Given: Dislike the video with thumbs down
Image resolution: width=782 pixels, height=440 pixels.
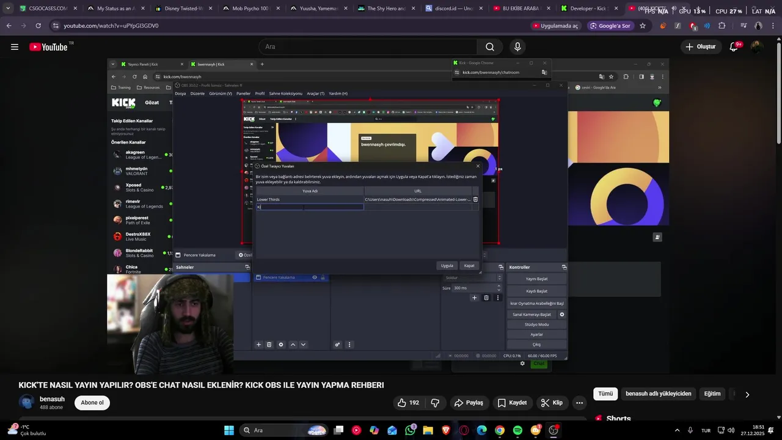Looking at the screenshot, I should (435, 403).
